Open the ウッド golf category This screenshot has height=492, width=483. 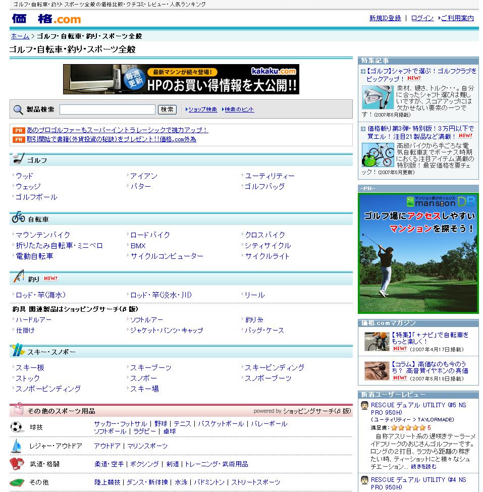pyautogui.click(x=24, y=176)
